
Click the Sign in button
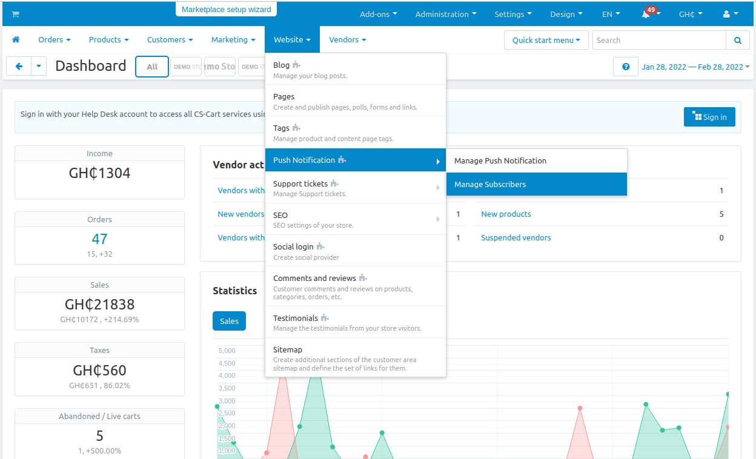pyautogui.click(x=709, y=117)
